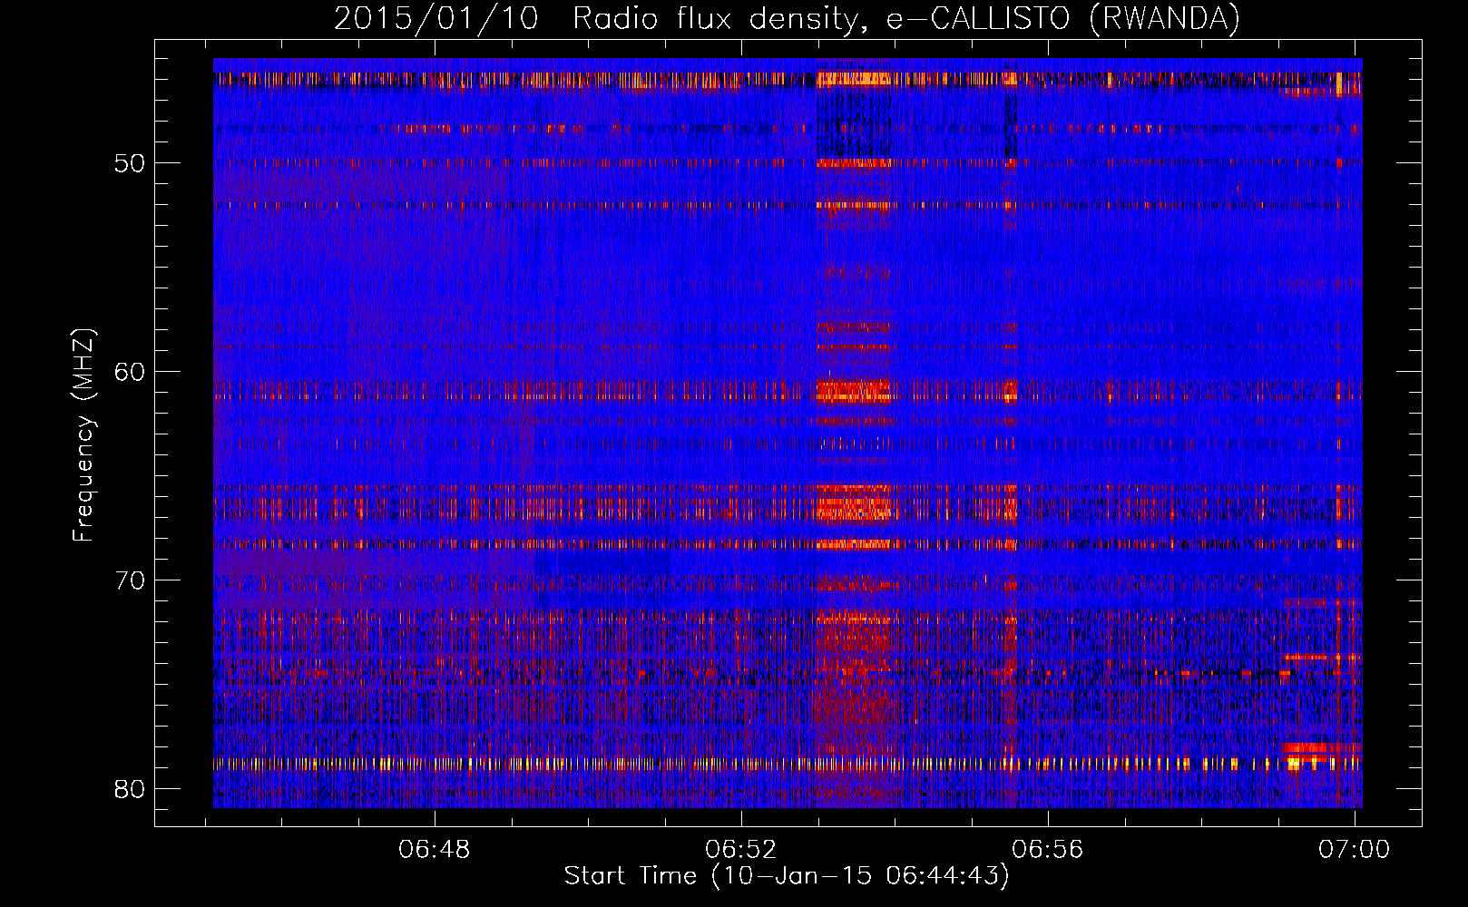Viewport: 1468px width, 907px height.
Task: Click the 06:48 time tick label
Action: point(434,850)
